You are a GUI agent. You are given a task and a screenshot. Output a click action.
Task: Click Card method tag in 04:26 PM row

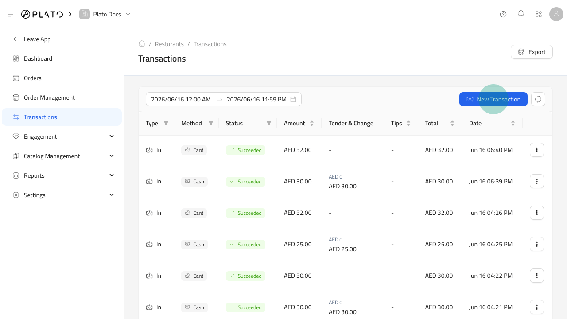pos(194,213)
